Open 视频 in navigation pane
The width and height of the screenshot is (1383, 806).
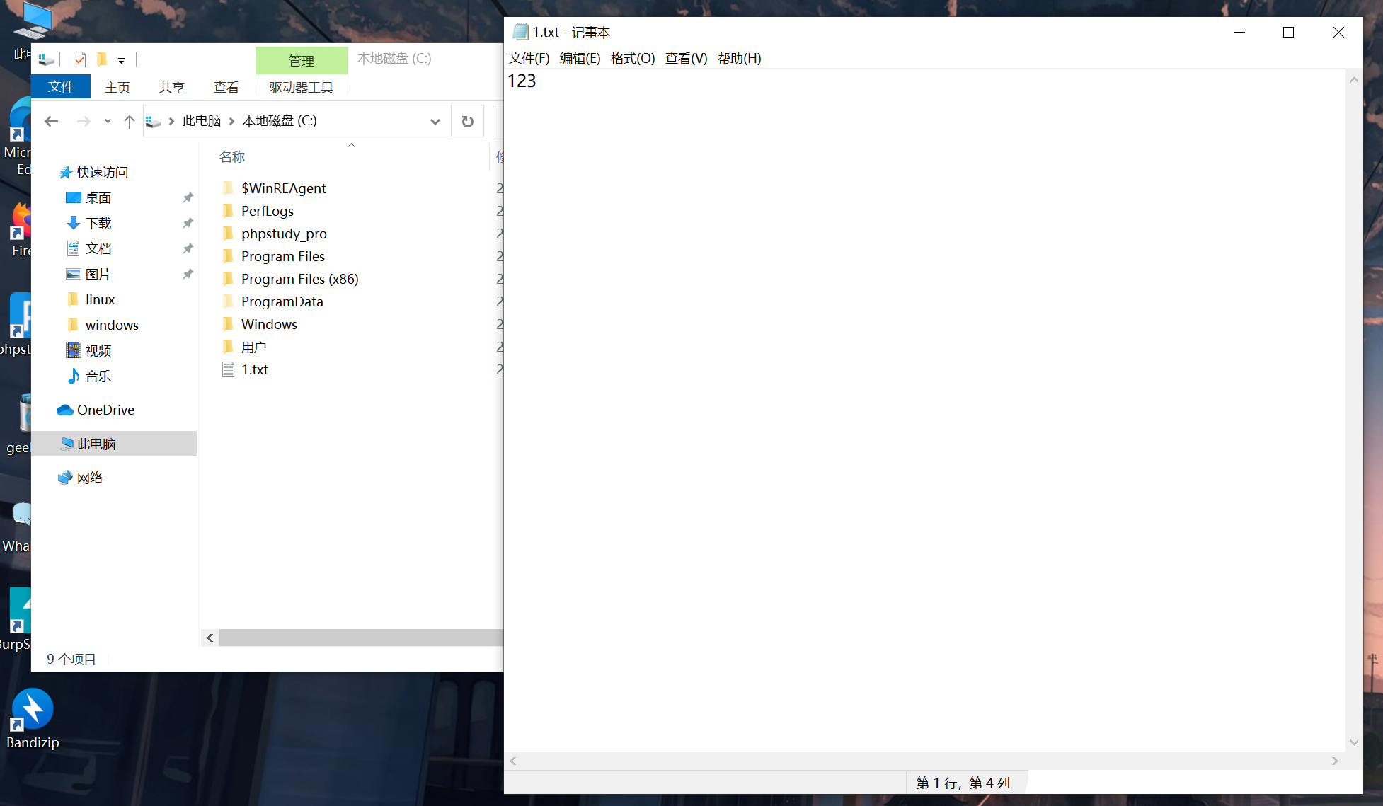coord(98,351)
